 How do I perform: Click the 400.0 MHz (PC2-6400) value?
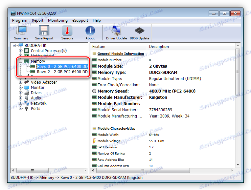172,91
